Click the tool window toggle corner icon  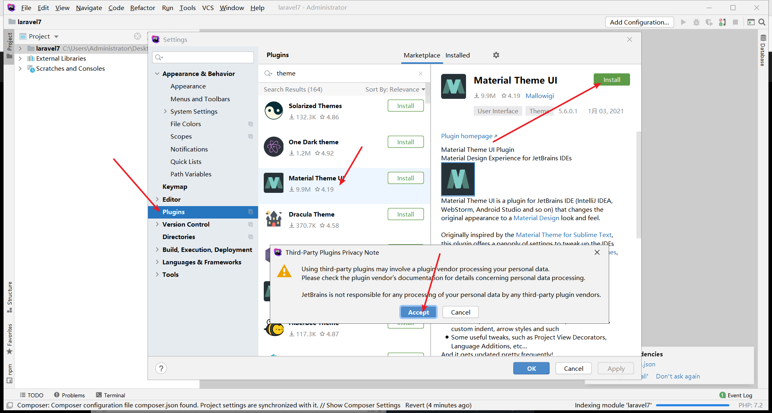(10, 405)
